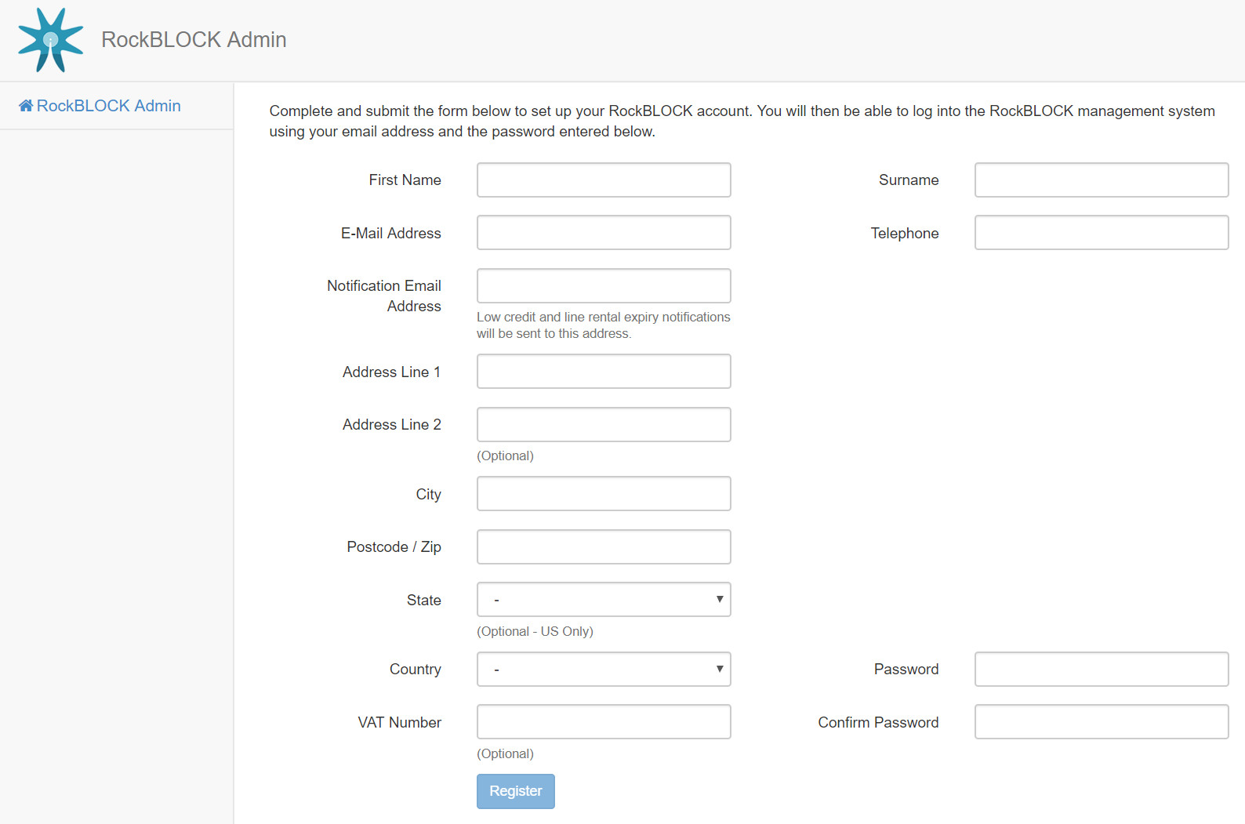Image resolution: width=1245 pixels, height=824 pixels.
Task: Click into the E-Mail Address field
Action: (x=604, y=233)
